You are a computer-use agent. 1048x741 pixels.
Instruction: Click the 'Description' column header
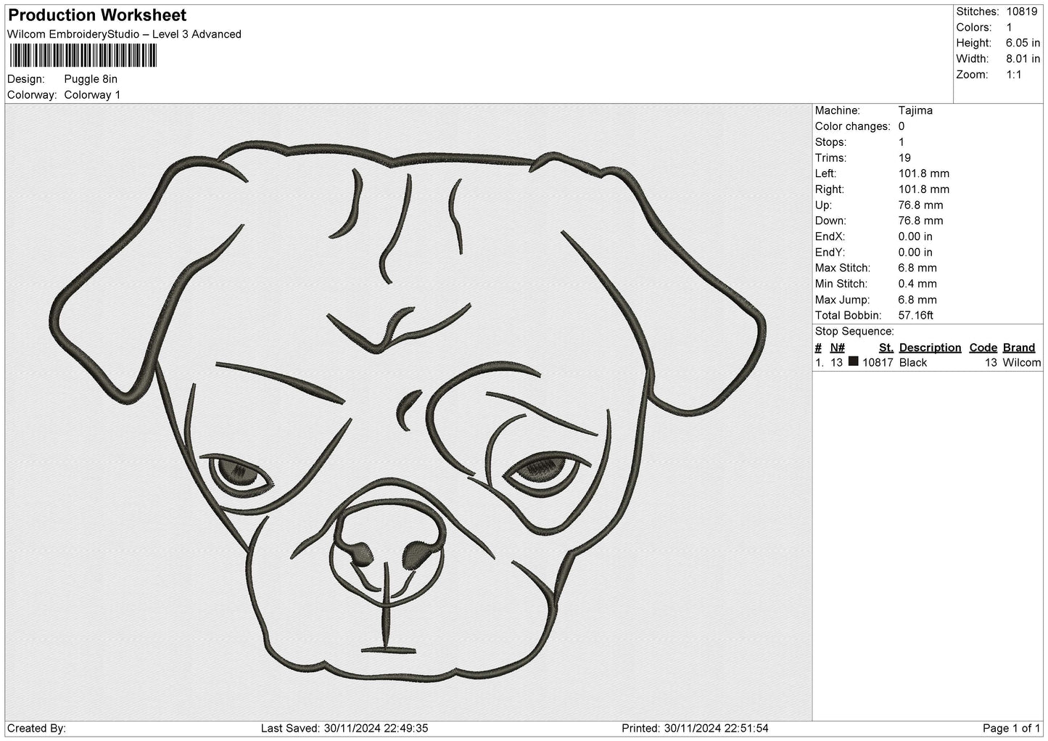point(930,348)
